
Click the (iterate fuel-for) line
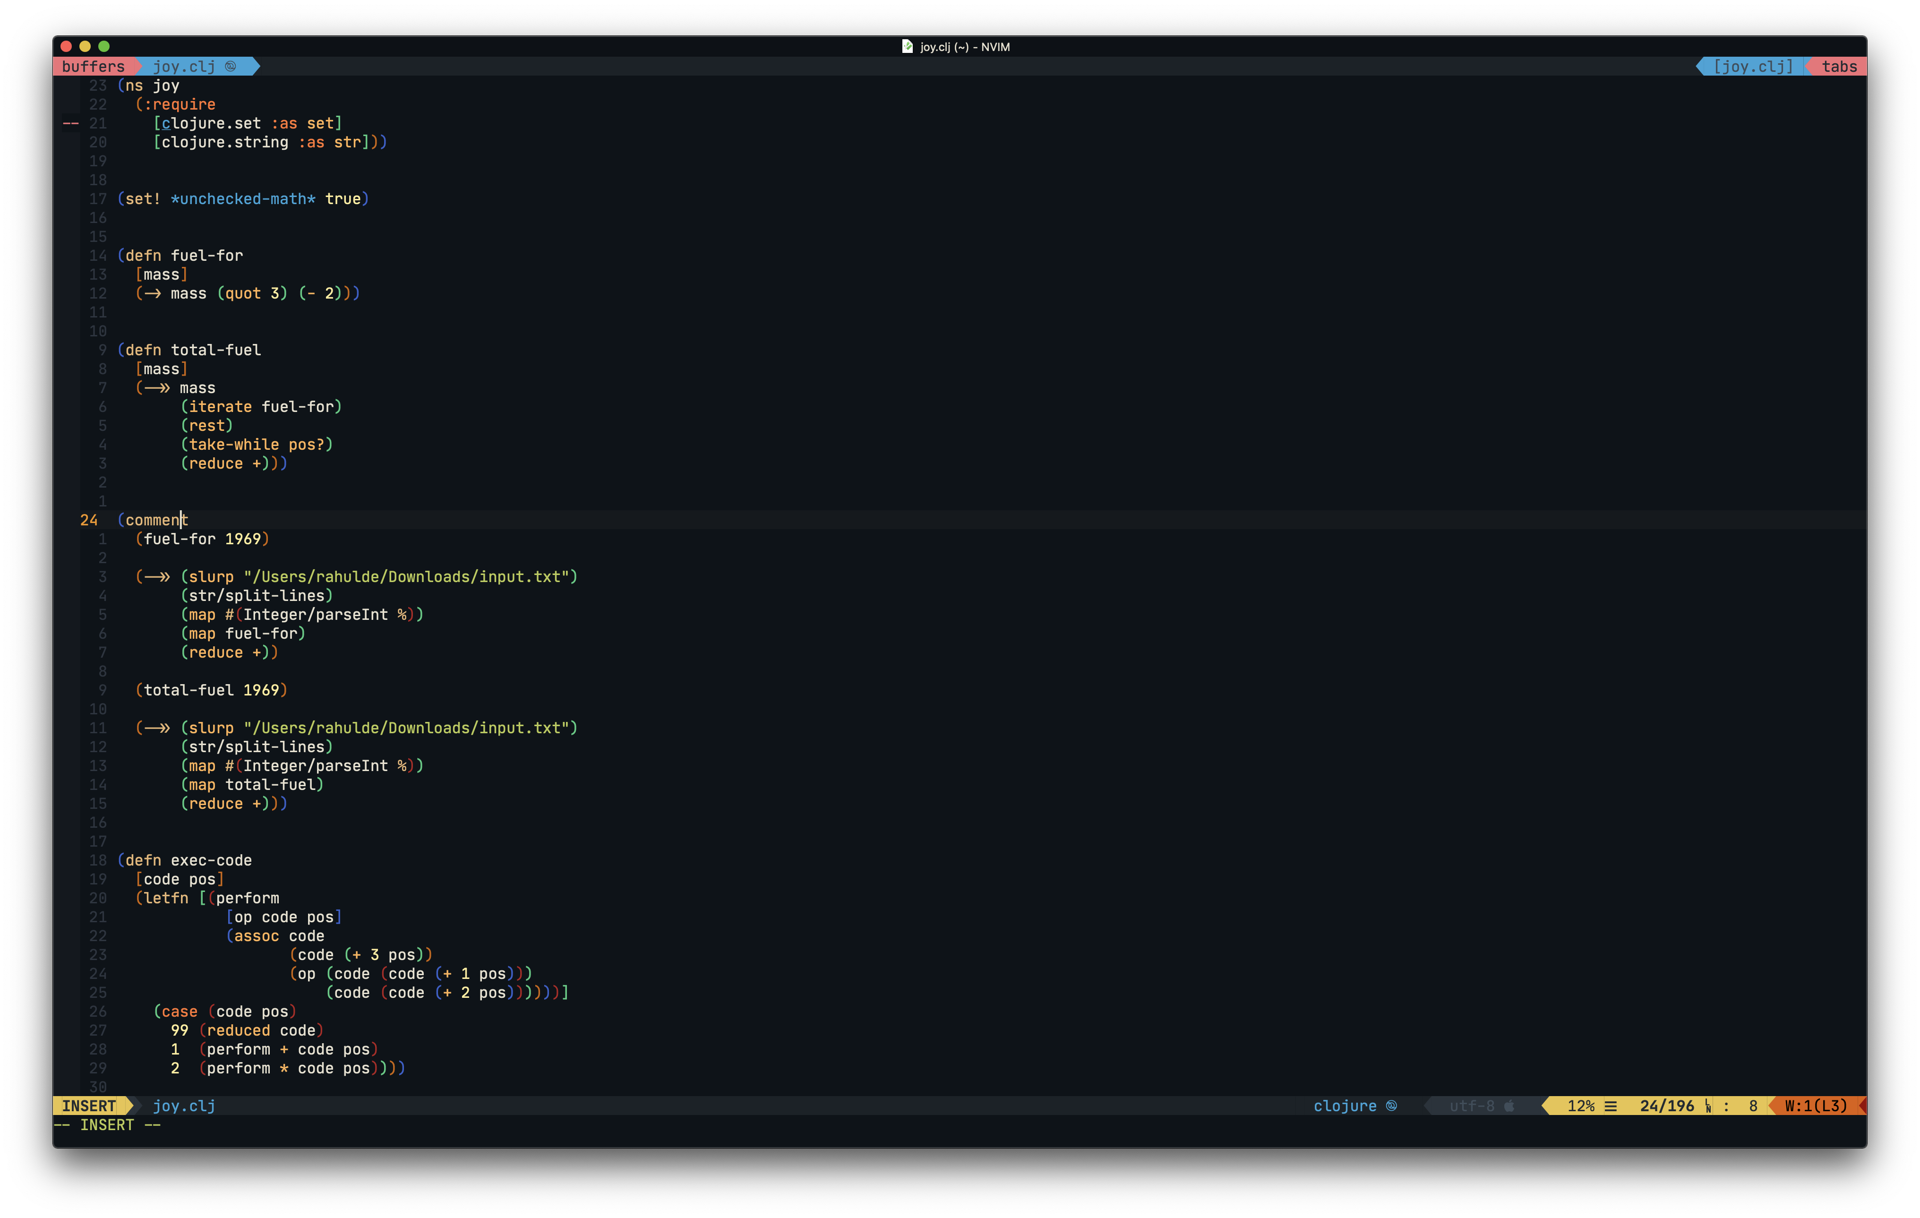coord(262,406)
